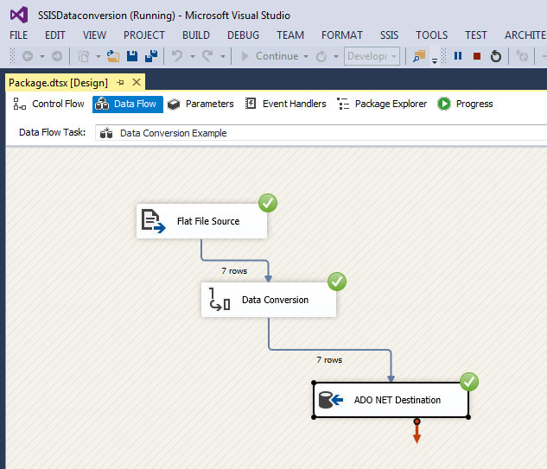Open the toolbar overflow options arrow
This screenshot has width=547, height=469.
click(435, 61)
